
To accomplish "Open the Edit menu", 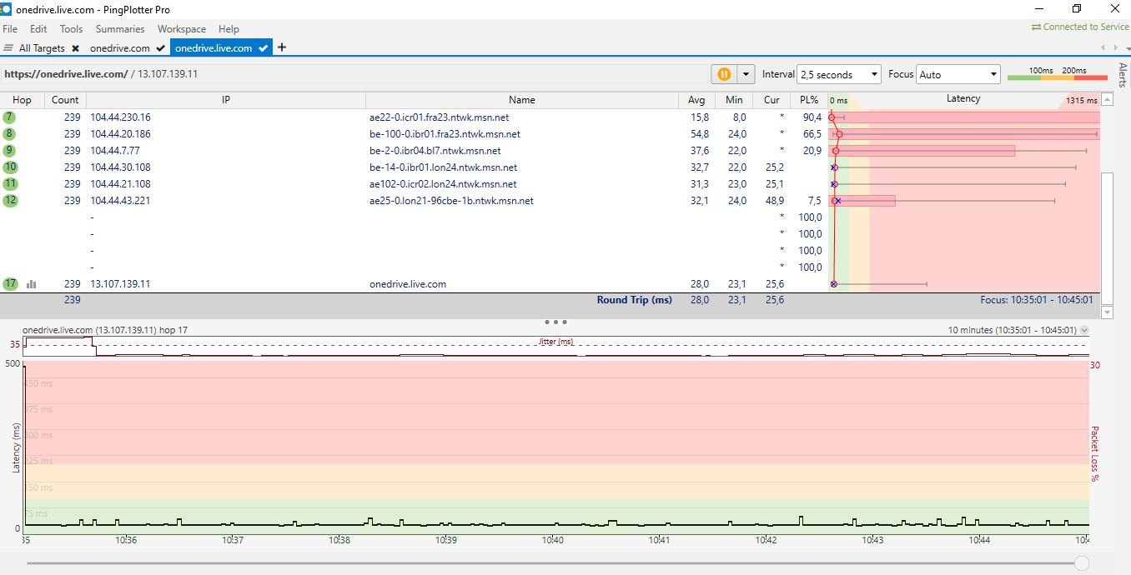I will tap(38, 28).
